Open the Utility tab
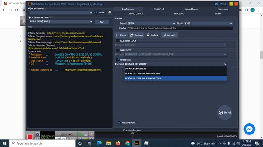The height and width of the screenshot is (147, 263). [x=218, y=13]
